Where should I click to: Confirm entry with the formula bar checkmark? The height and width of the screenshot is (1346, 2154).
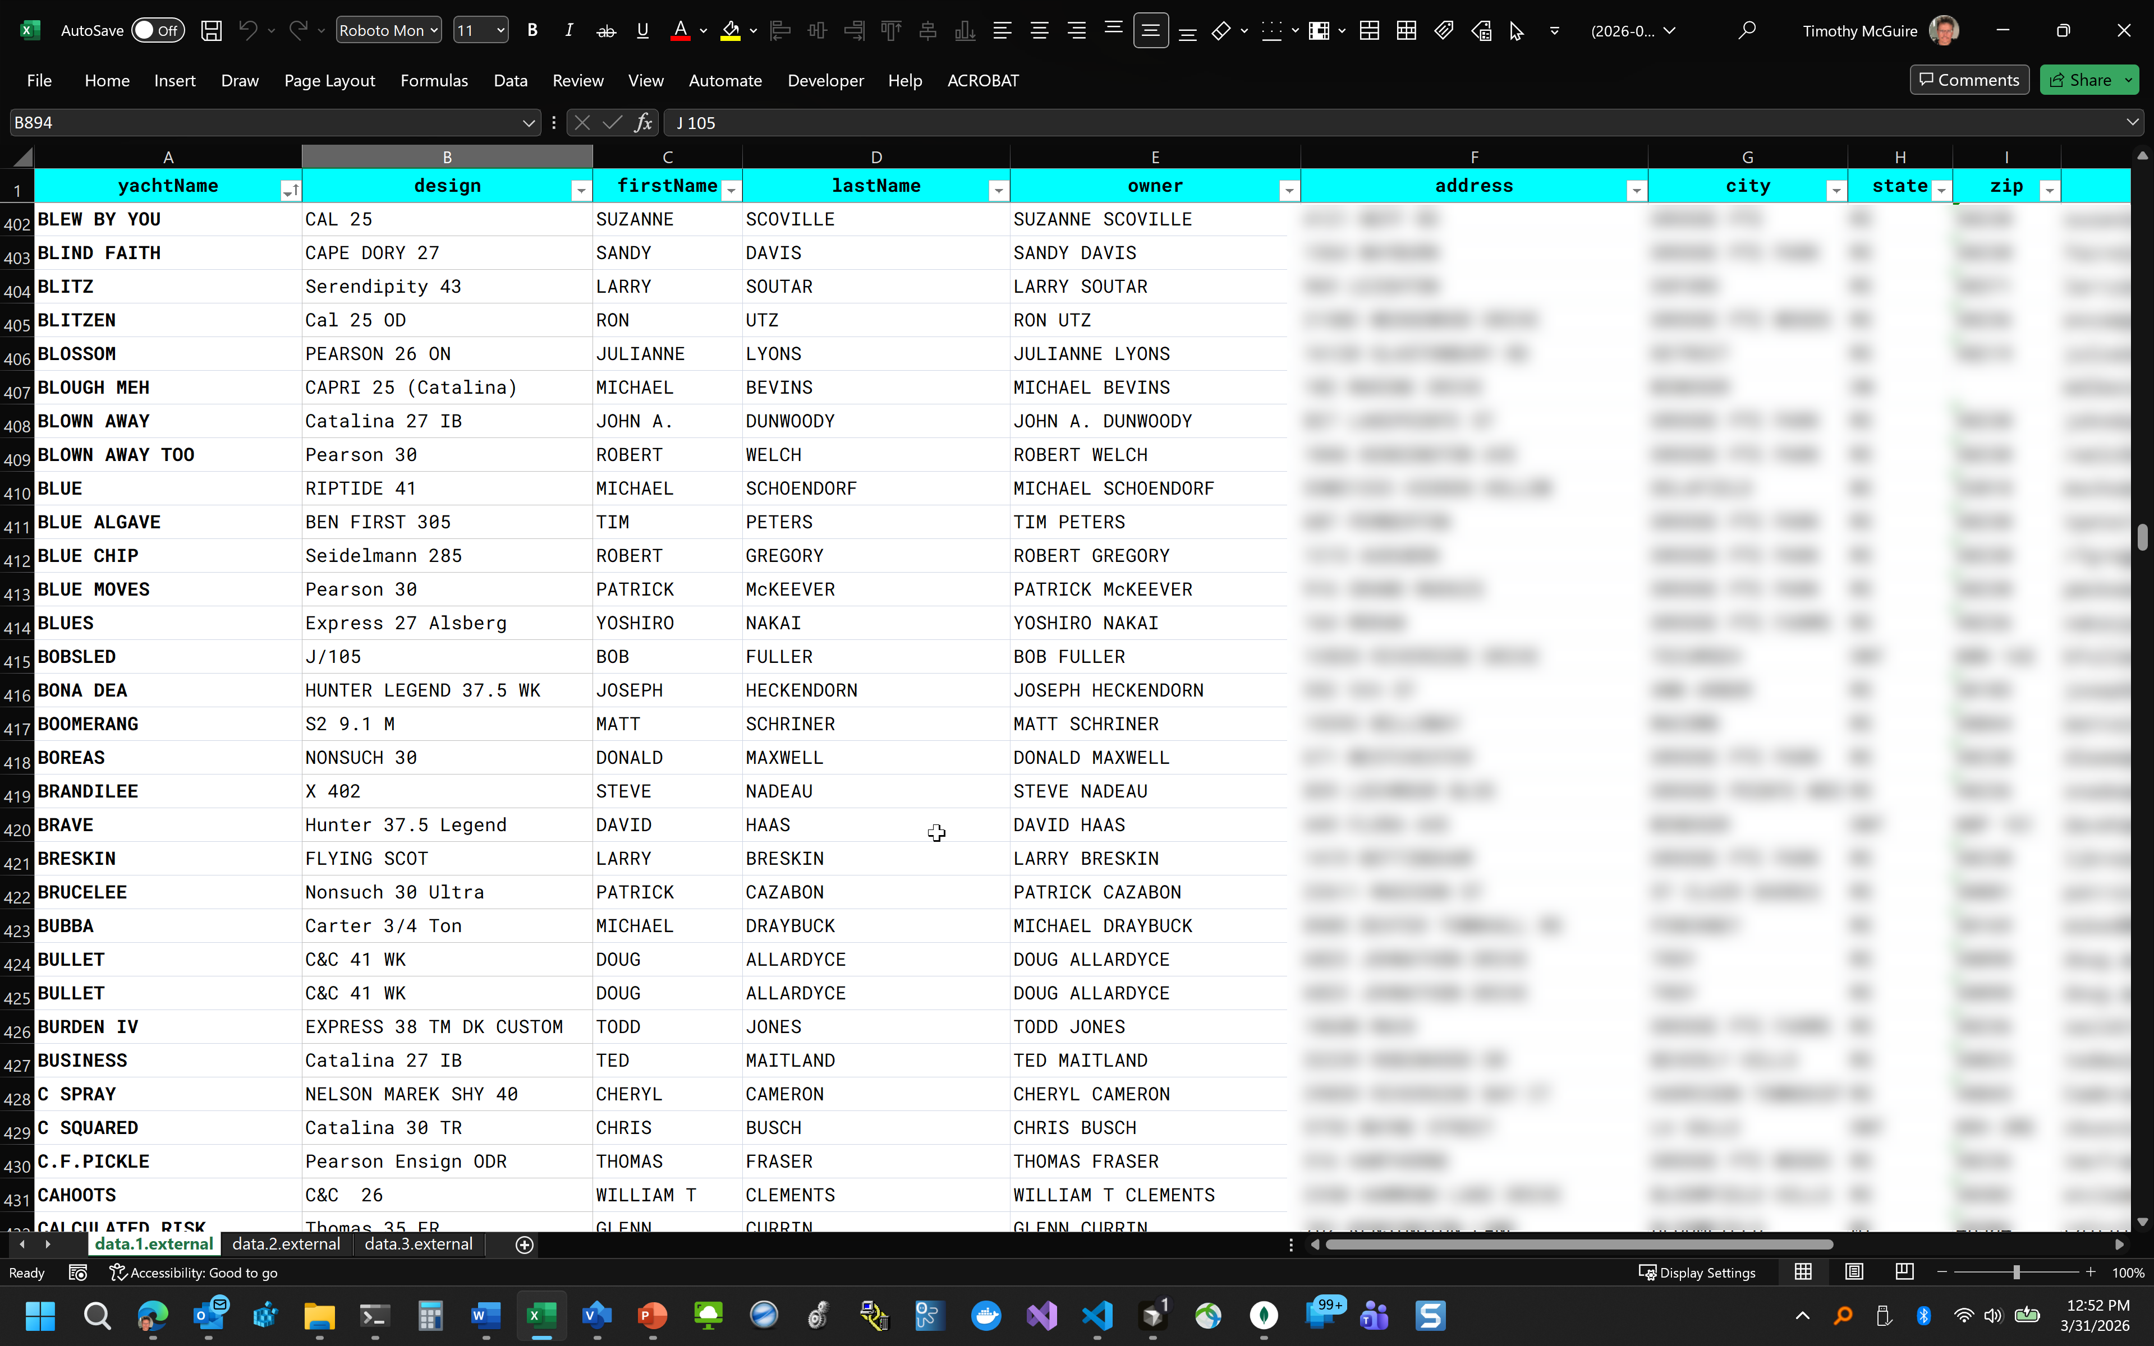pos(612,122)
